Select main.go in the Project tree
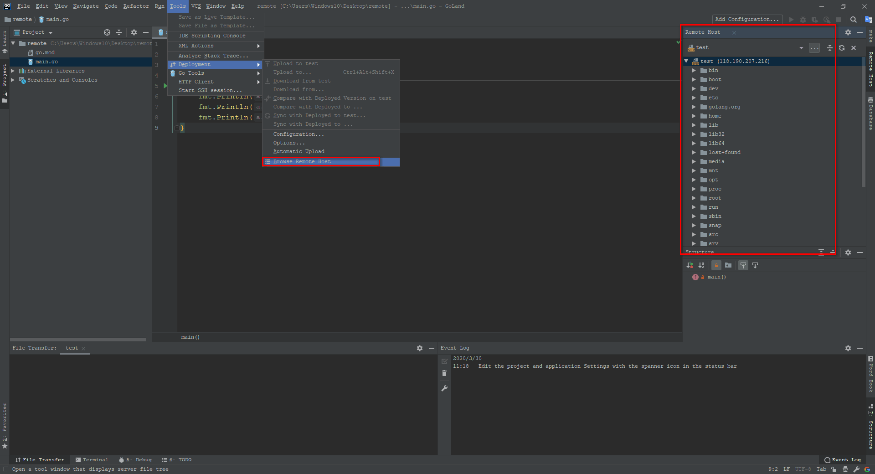Image resolution: width=875 pixels, height=474 pixels. [46, 62]
